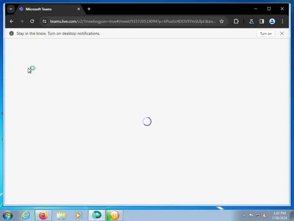Screen dimensions: 294x221
Task: Open a new tab with plus button
Action: click(x=89, y=9)
